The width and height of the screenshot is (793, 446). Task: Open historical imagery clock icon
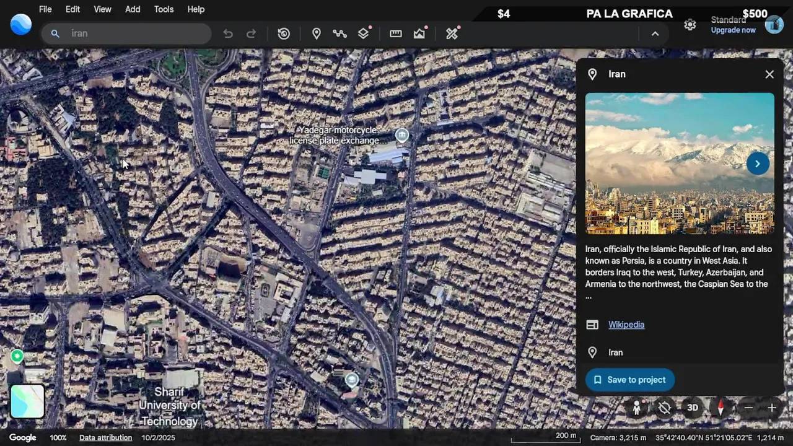[x=284, y=33]
